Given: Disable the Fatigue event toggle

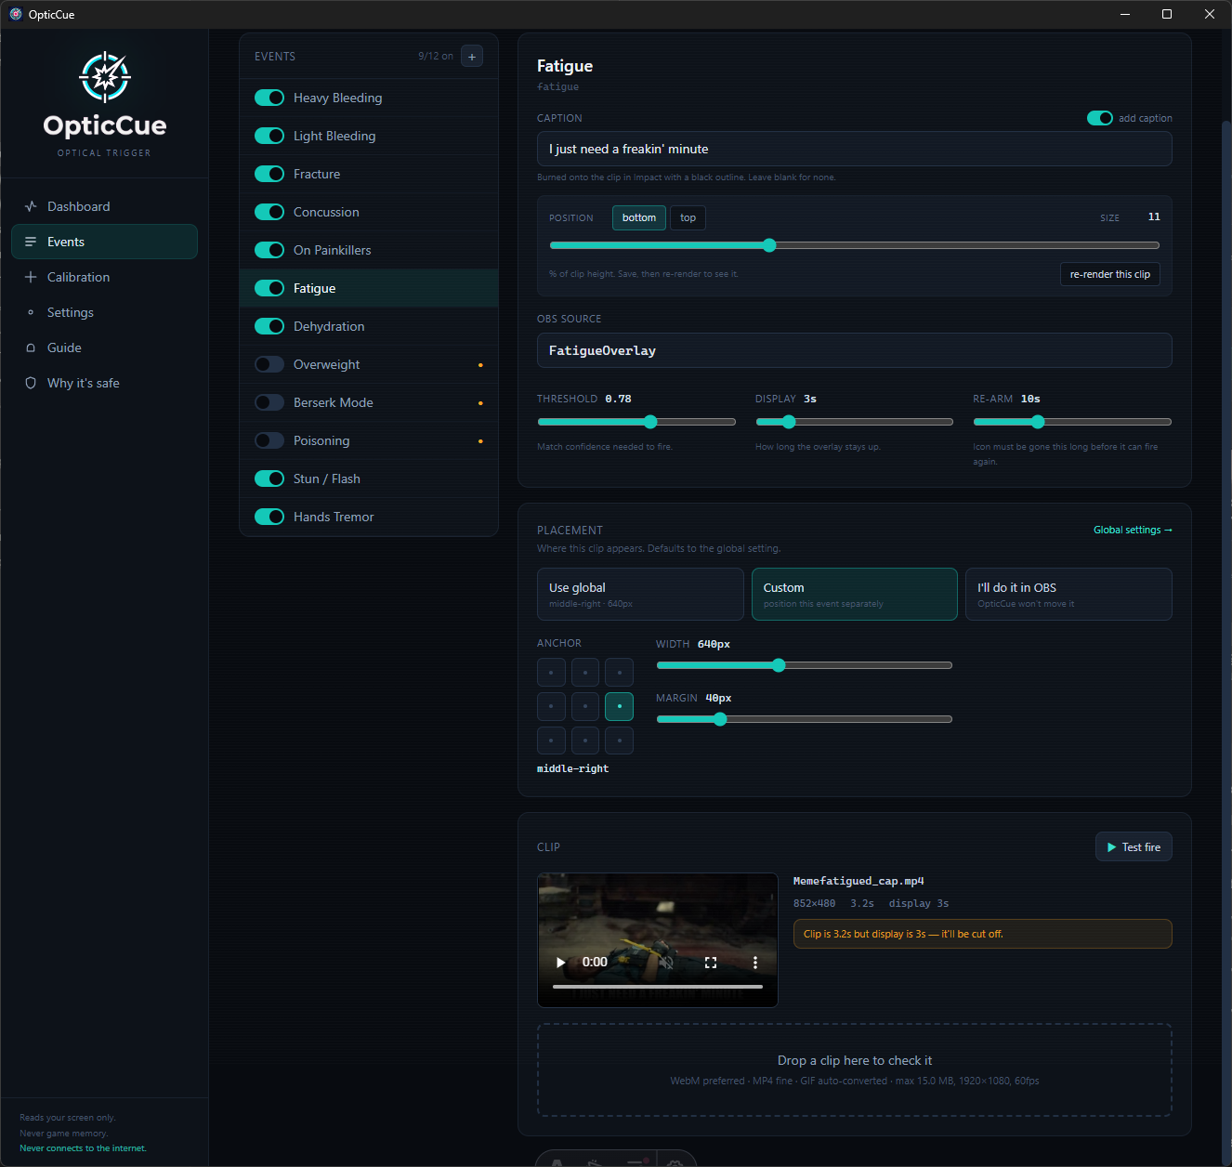Looking at the screenshot, I should (269, 288).
